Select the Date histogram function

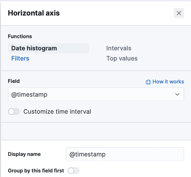point(49,48)
